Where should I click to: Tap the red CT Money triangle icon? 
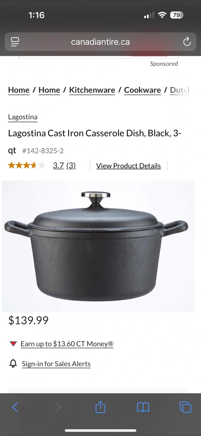13,344
